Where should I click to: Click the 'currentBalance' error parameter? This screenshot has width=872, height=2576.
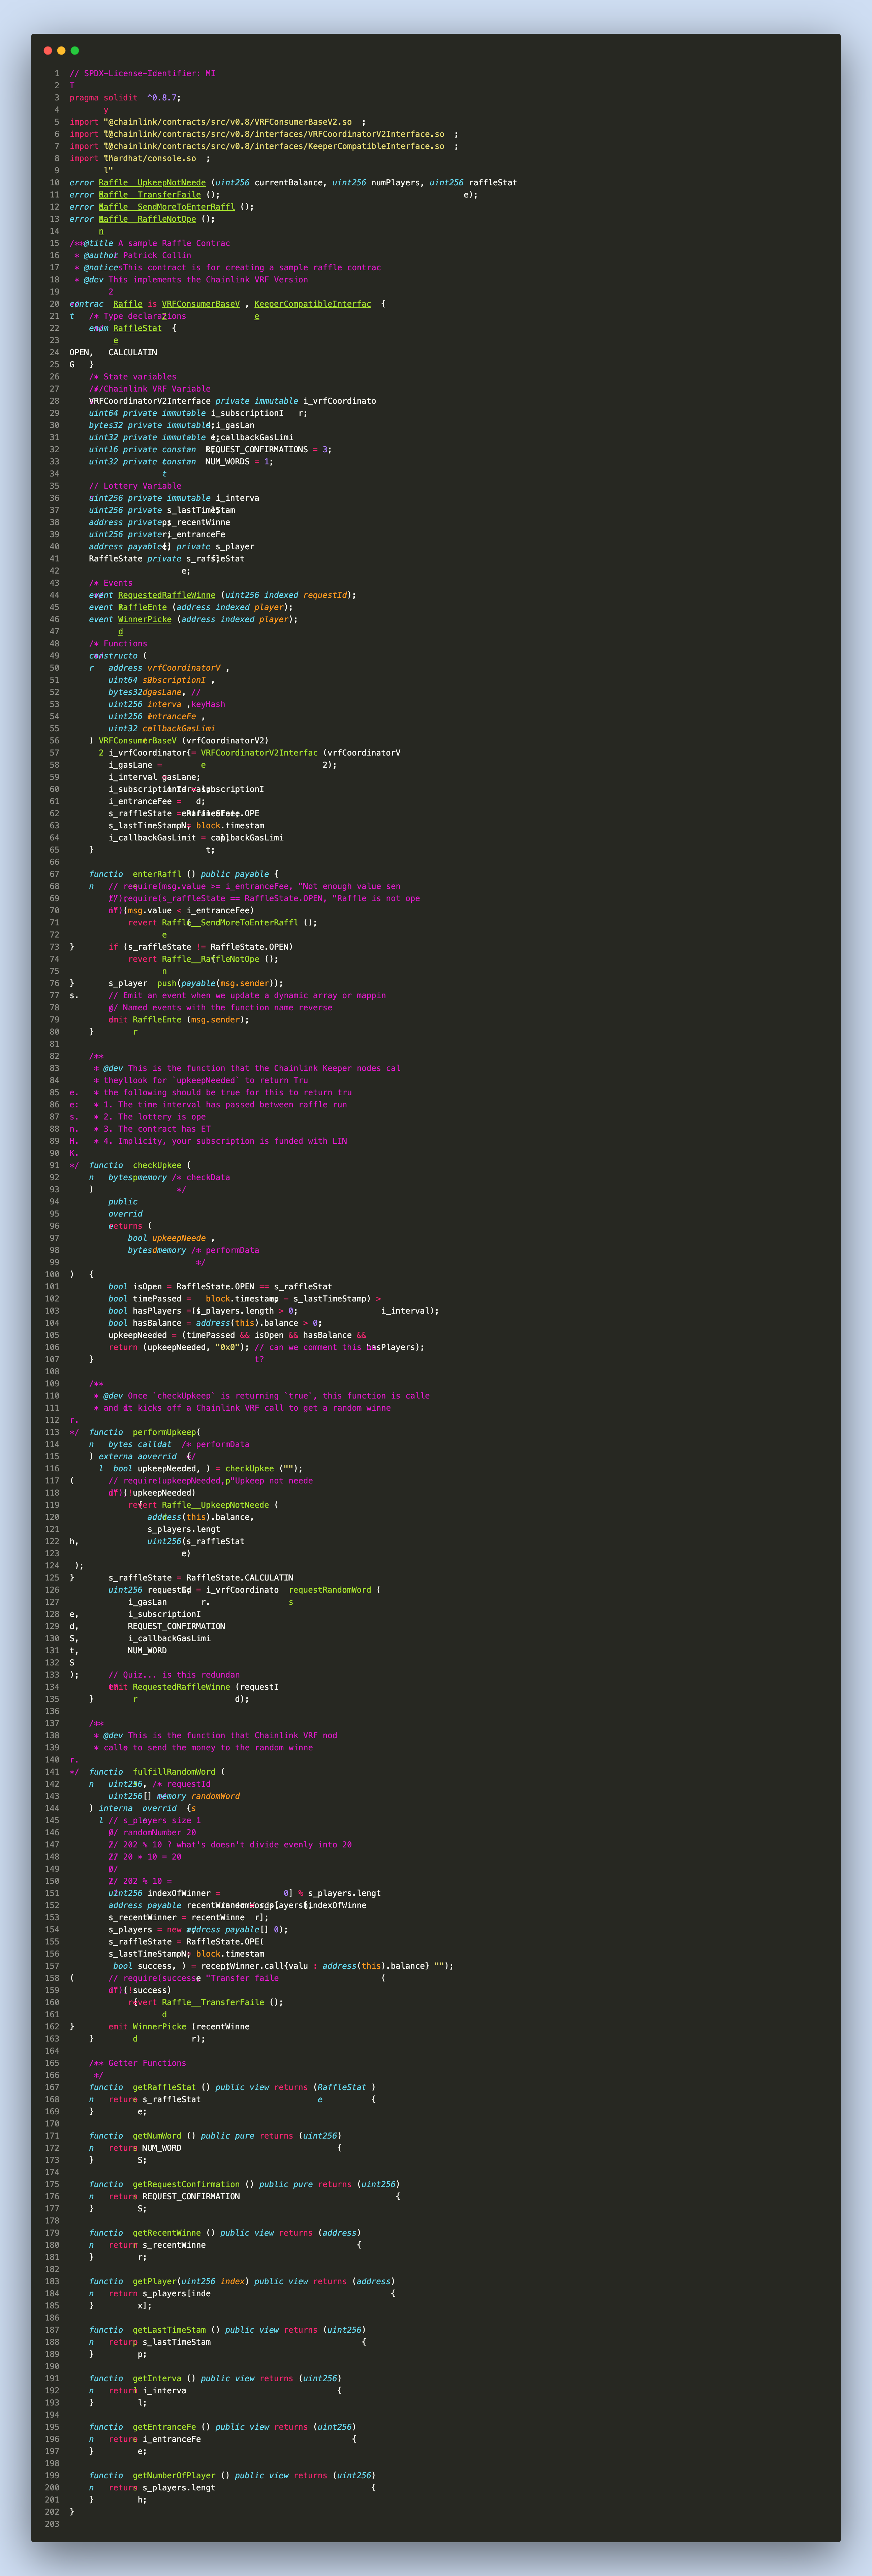[289, 183]
